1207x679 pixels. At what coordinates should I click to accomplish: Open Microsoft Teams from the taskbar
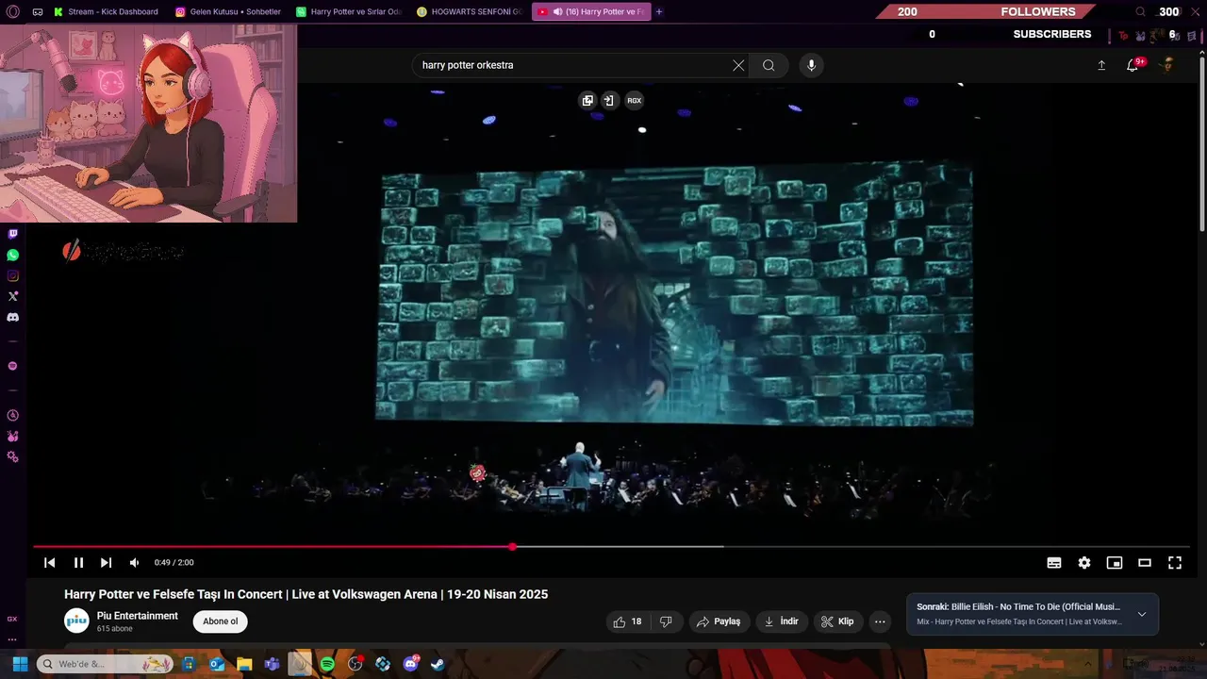272,664
